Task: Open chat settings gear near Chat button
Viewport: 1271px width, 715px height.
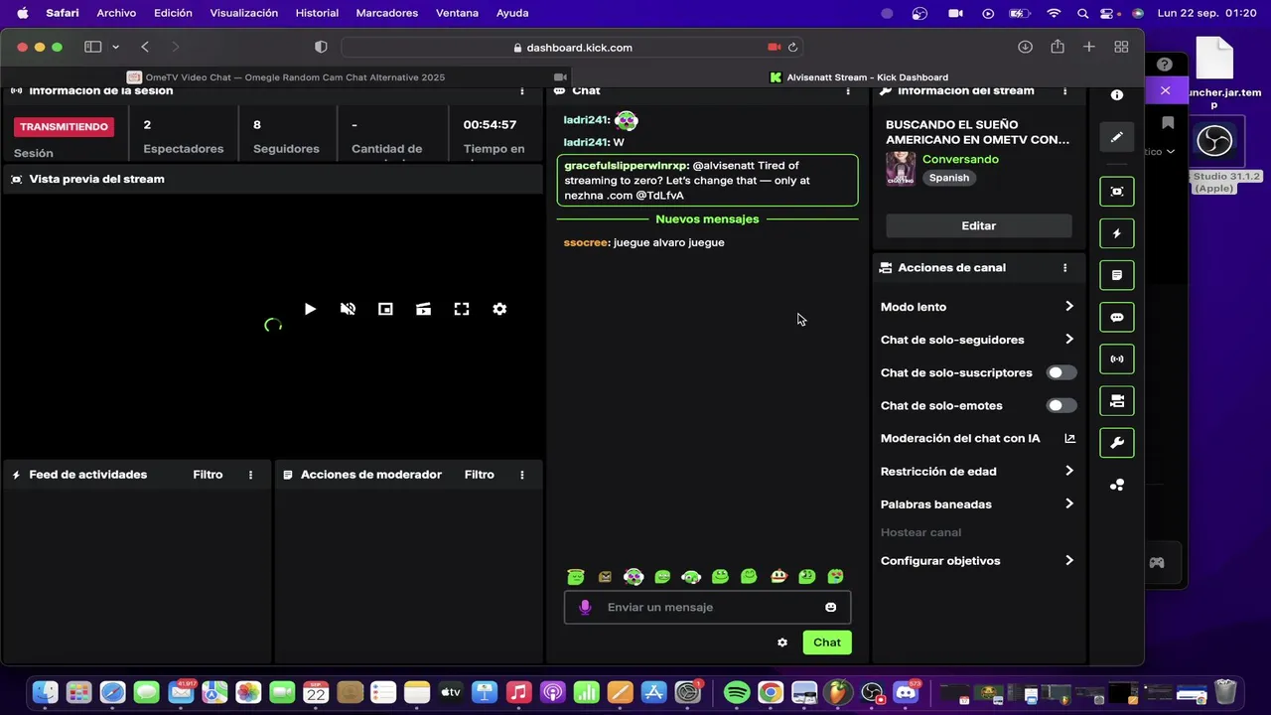Action: [782, 643]
